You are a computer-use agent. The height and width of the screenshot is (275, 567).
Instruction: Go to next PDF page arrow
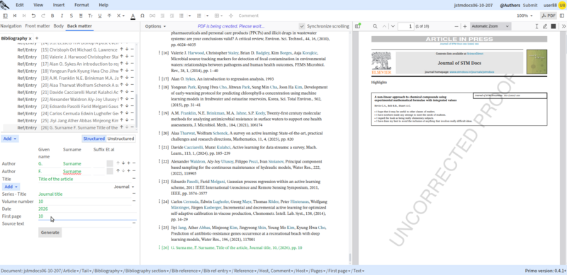(393, 26)
